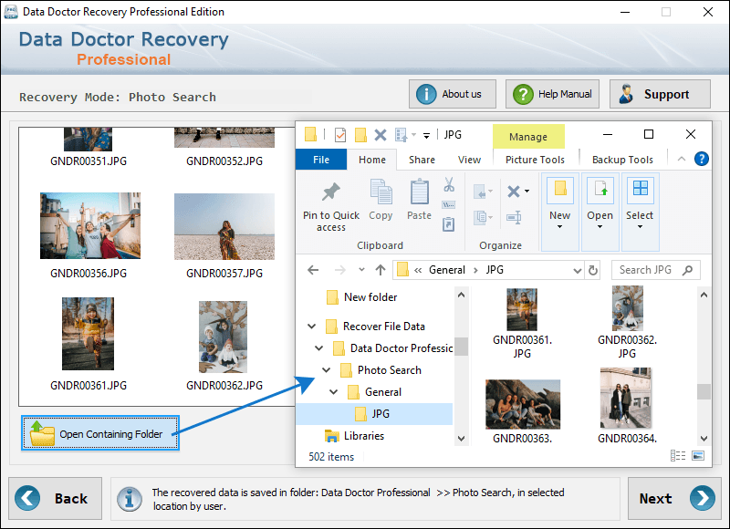Select New folder in navigation tree
The image size is (730, 529).
pos(361,297)
